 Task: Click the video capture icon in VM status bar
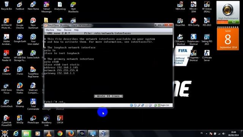[150, 105]
